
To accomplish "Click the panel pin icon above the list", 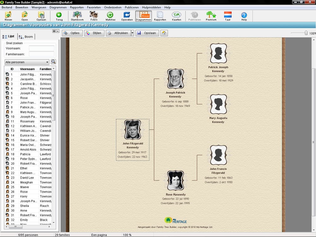I will pos(54,31).
